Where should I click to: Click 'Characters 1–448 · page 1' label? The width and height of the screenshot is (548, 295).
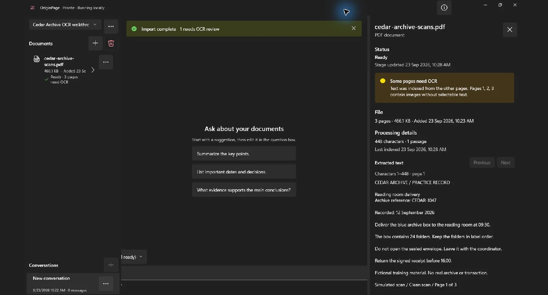400,174
